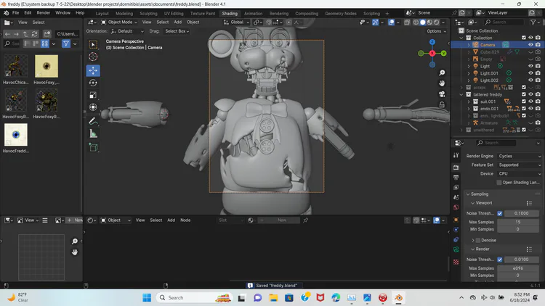Select the Annotate tool
Viewport: 545px width, 306px height.
point(93,121)
